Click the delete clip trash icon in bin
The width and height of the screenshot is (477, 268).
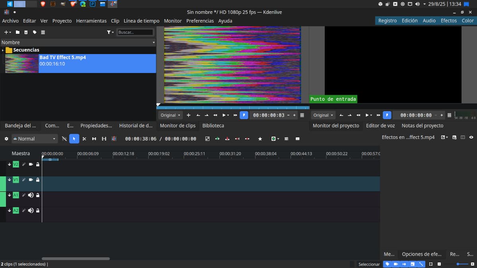pos(26,32)
